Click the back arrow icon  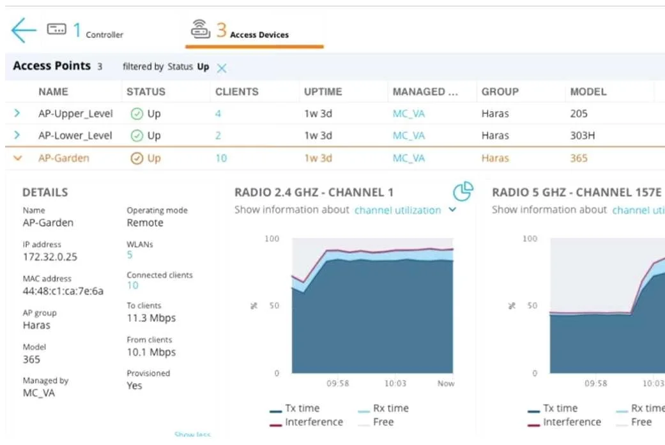[24, 30]
